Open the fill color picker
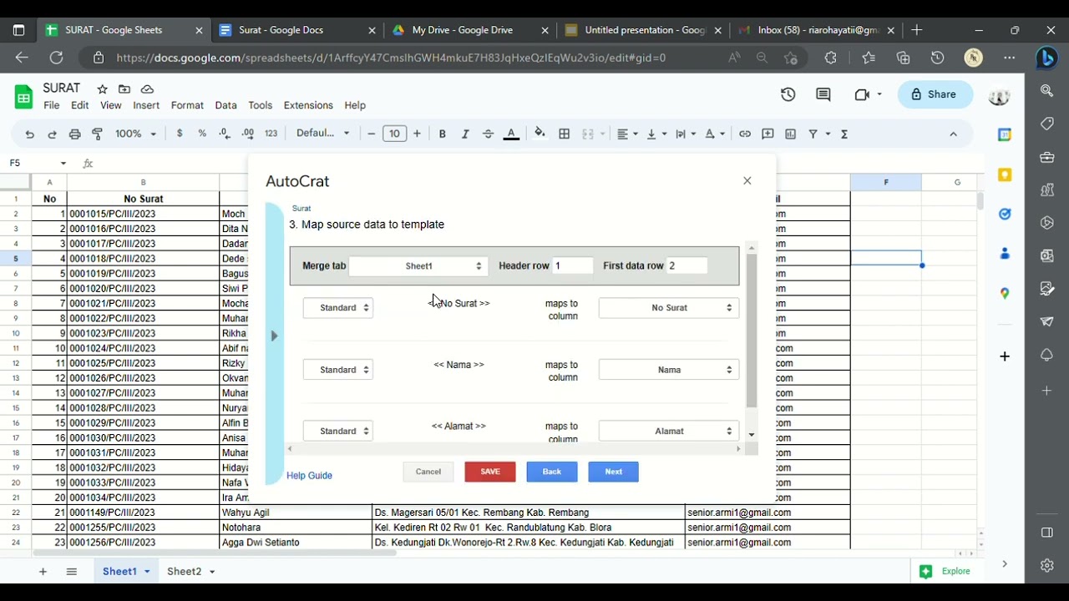This screenshot has width=1069, height=601. pos(540,134)
